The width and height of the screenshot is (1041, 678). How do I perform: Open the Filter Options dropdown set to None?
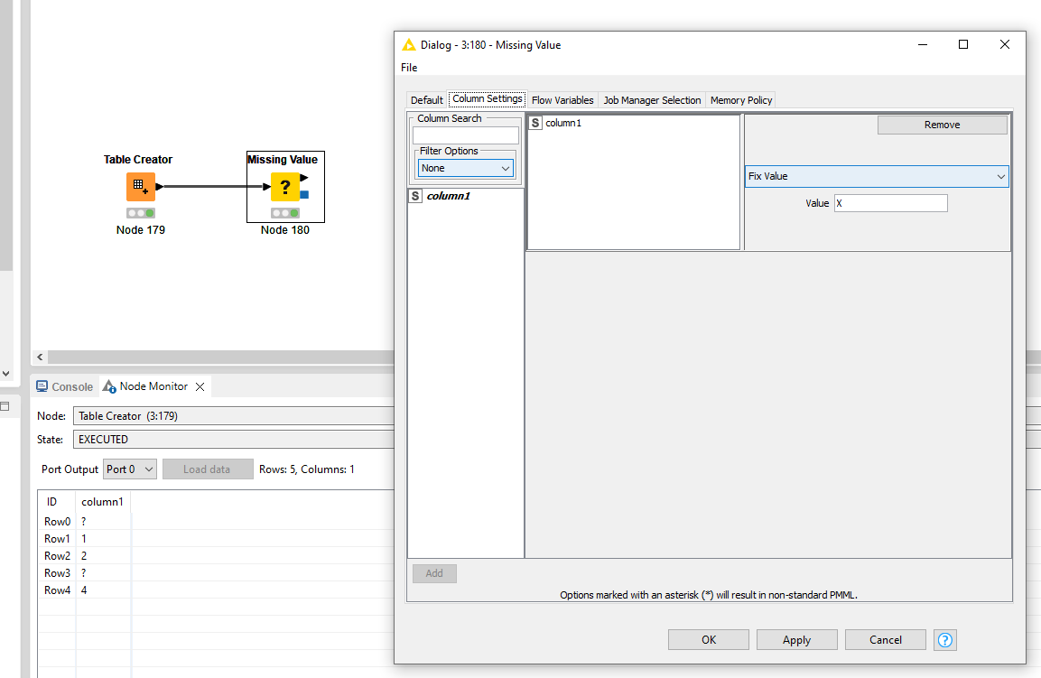(x=465, y=167)
